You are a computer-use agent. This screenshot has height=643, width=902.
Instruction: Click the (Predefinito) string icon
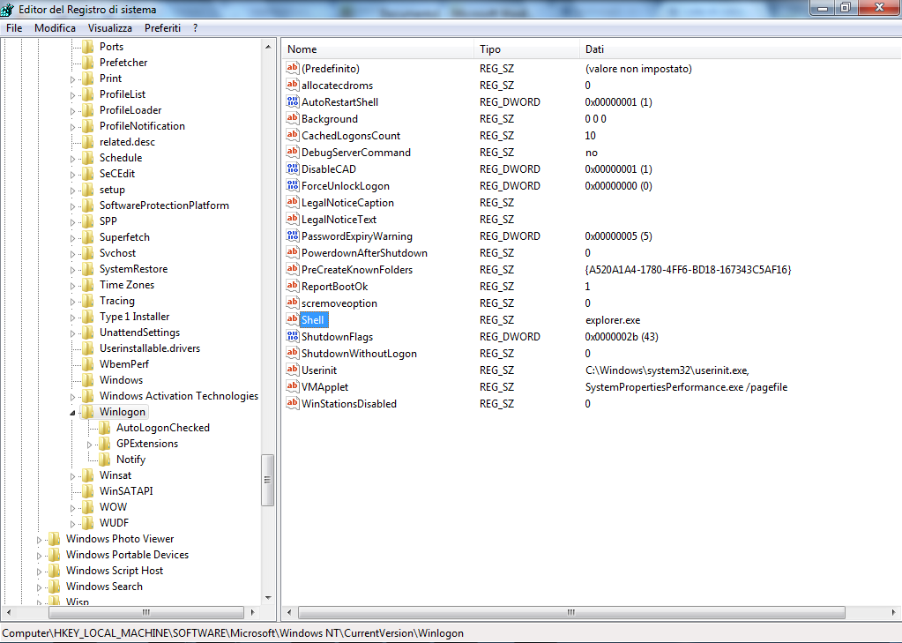tap(292, 68)
